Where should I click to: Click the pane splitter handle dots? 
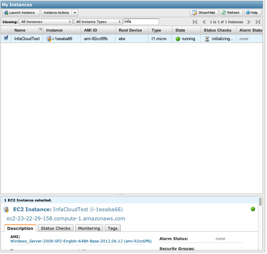pyautogui.click(x=120, y=195)
